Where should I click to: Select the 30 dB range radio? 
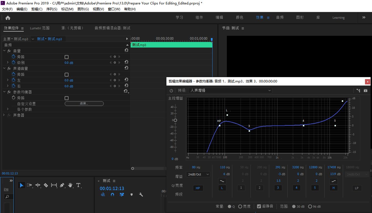click(294, 207)
